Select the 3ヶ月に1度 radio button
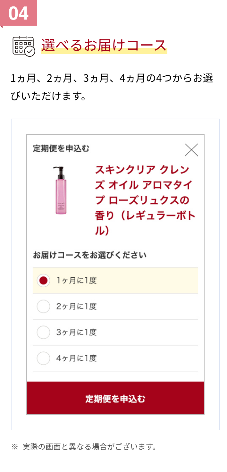 click(x=43, y=333)
